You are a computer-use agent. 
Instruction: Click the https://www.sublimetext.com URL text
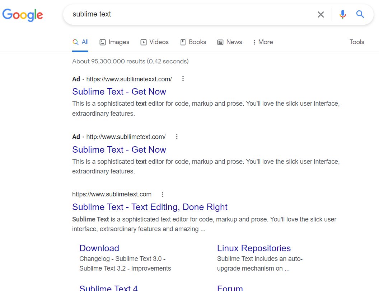pos(112,194)
